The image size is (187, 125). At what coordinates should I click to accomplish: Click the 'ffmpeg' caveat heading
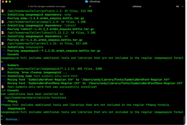(x=12, y=101)
